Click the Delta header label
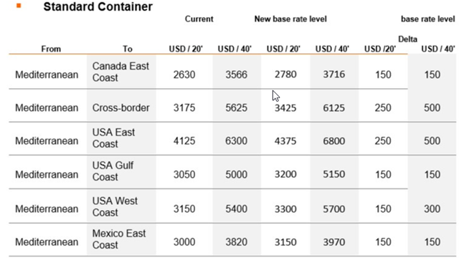The height and width of the screenshot is (258, 459). (407, 39)
